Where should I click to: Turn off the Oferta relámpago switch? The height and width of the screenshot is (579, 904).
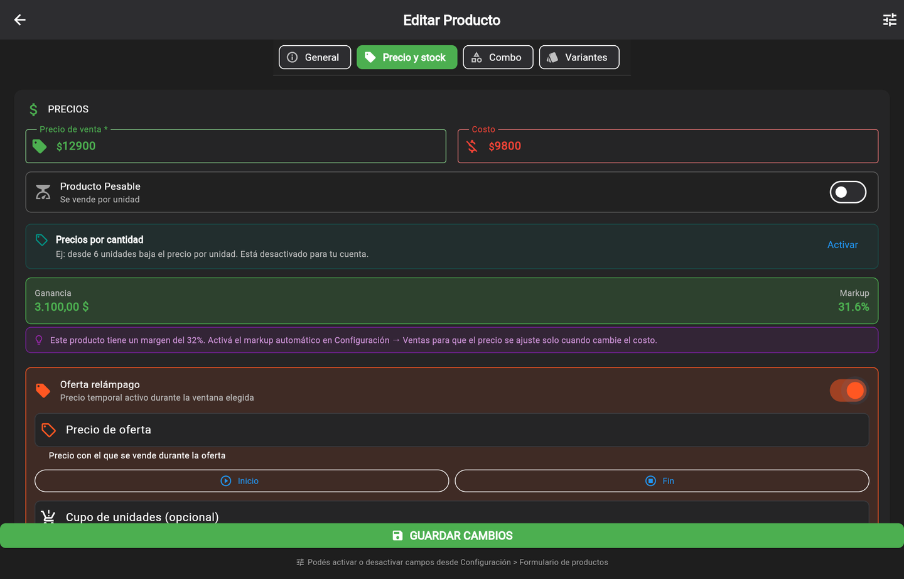coord(848,391)
